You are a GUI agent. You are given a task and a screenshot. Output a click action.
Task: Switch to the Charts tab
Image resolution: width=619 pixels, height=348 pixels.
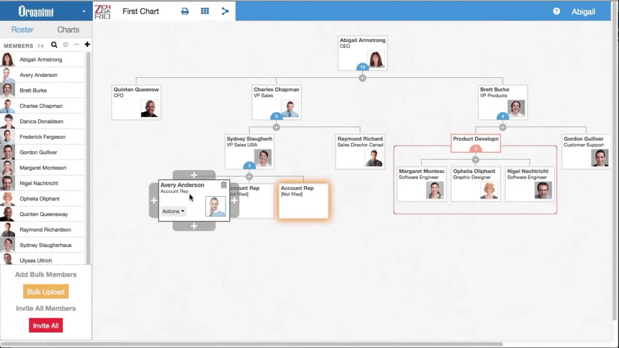[68, 30]
